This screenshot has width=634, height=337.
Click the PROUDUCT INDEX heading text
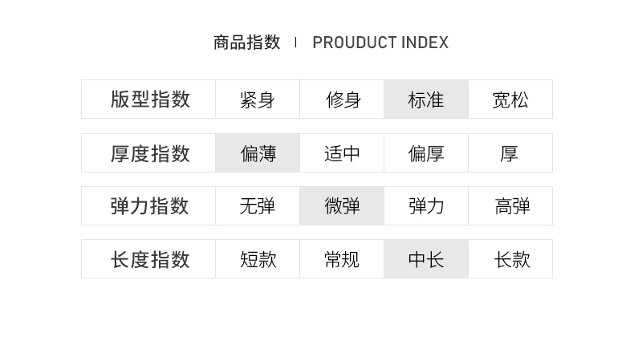[x=380, y=43]
